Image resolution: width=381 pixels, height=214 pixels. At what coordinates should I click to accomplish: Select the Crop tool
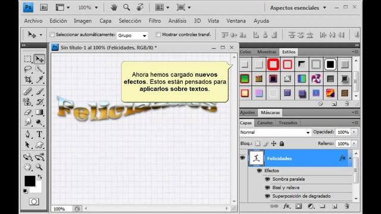pyautogui.click(x=28, y=79)
